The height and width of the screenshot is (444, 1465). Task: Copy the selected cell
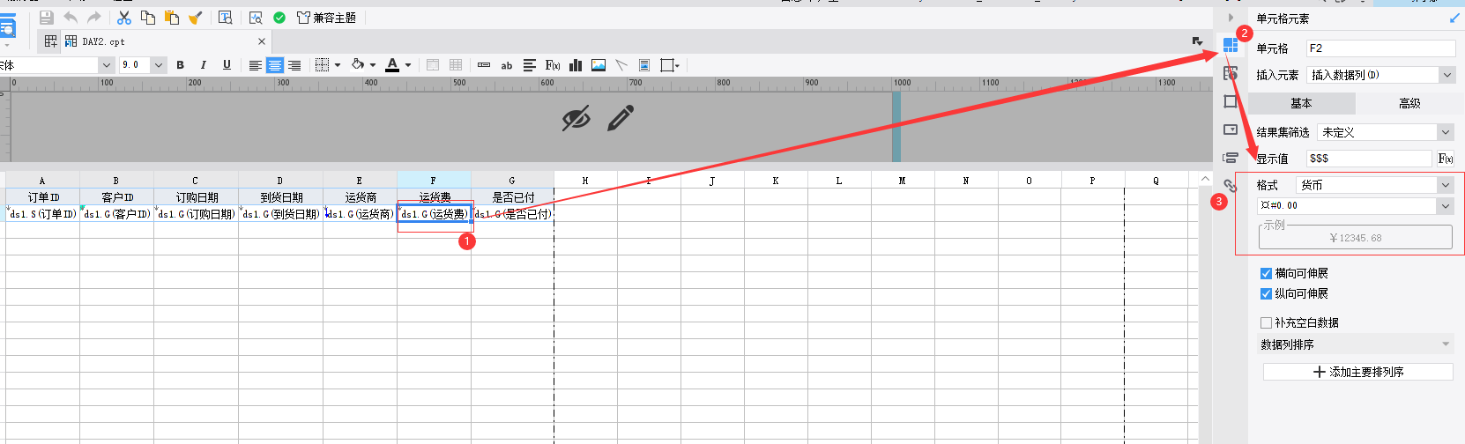tap(148, 18)
